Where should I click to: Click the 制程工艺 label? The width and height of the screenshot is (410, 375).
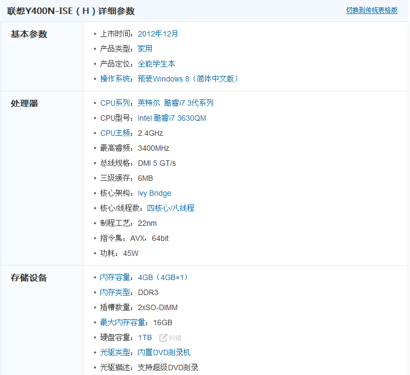115,223
